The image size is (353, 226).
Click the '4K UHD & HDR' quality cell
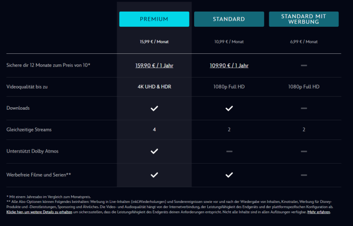click(x=154, y=87)
